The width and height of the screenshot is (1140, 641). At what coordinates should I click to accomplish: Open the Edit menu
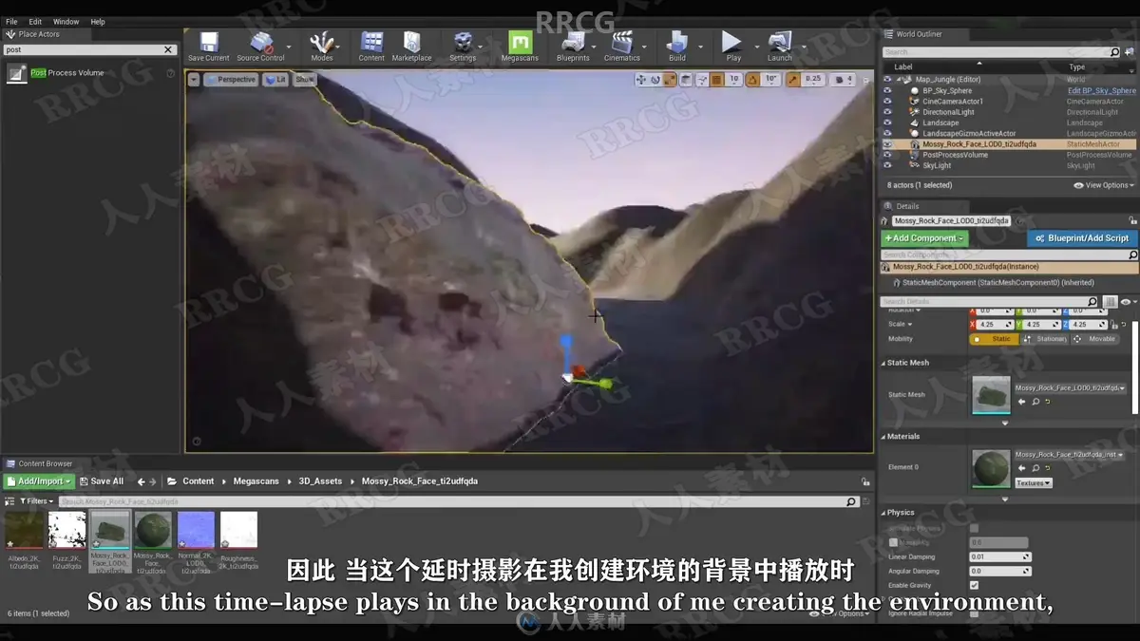click(x=35, y=21)
